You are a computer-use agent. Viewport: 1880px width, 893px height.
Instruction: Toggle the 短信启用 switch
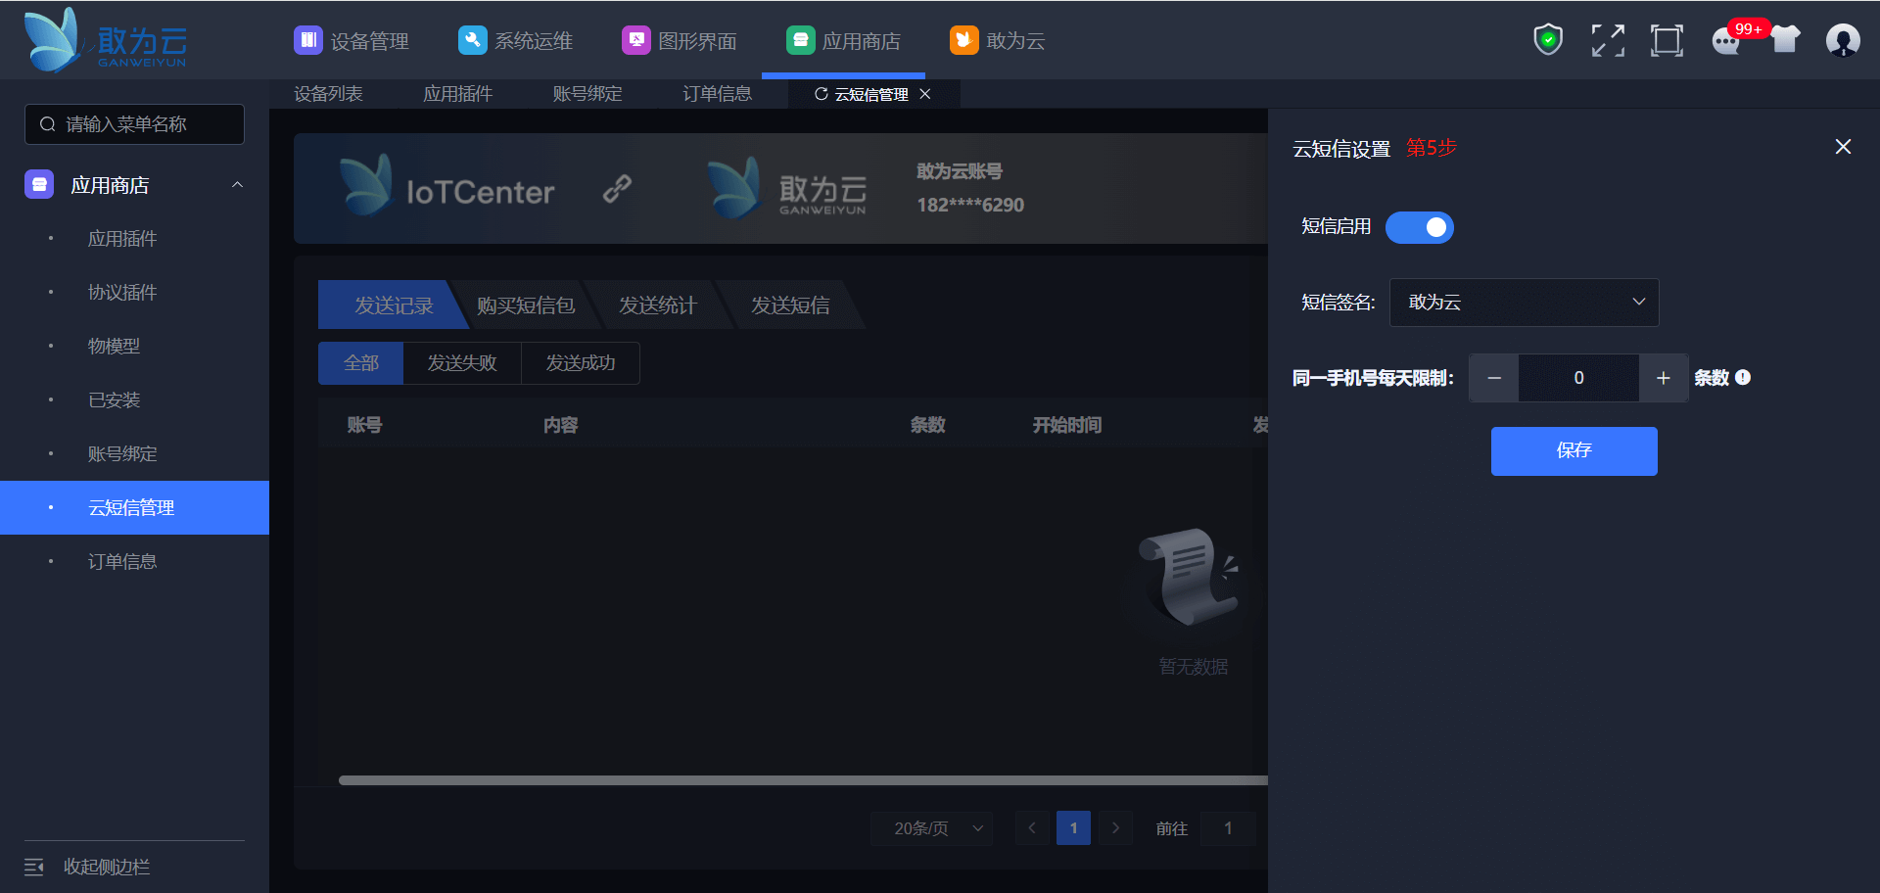[x=1420, y=227]
